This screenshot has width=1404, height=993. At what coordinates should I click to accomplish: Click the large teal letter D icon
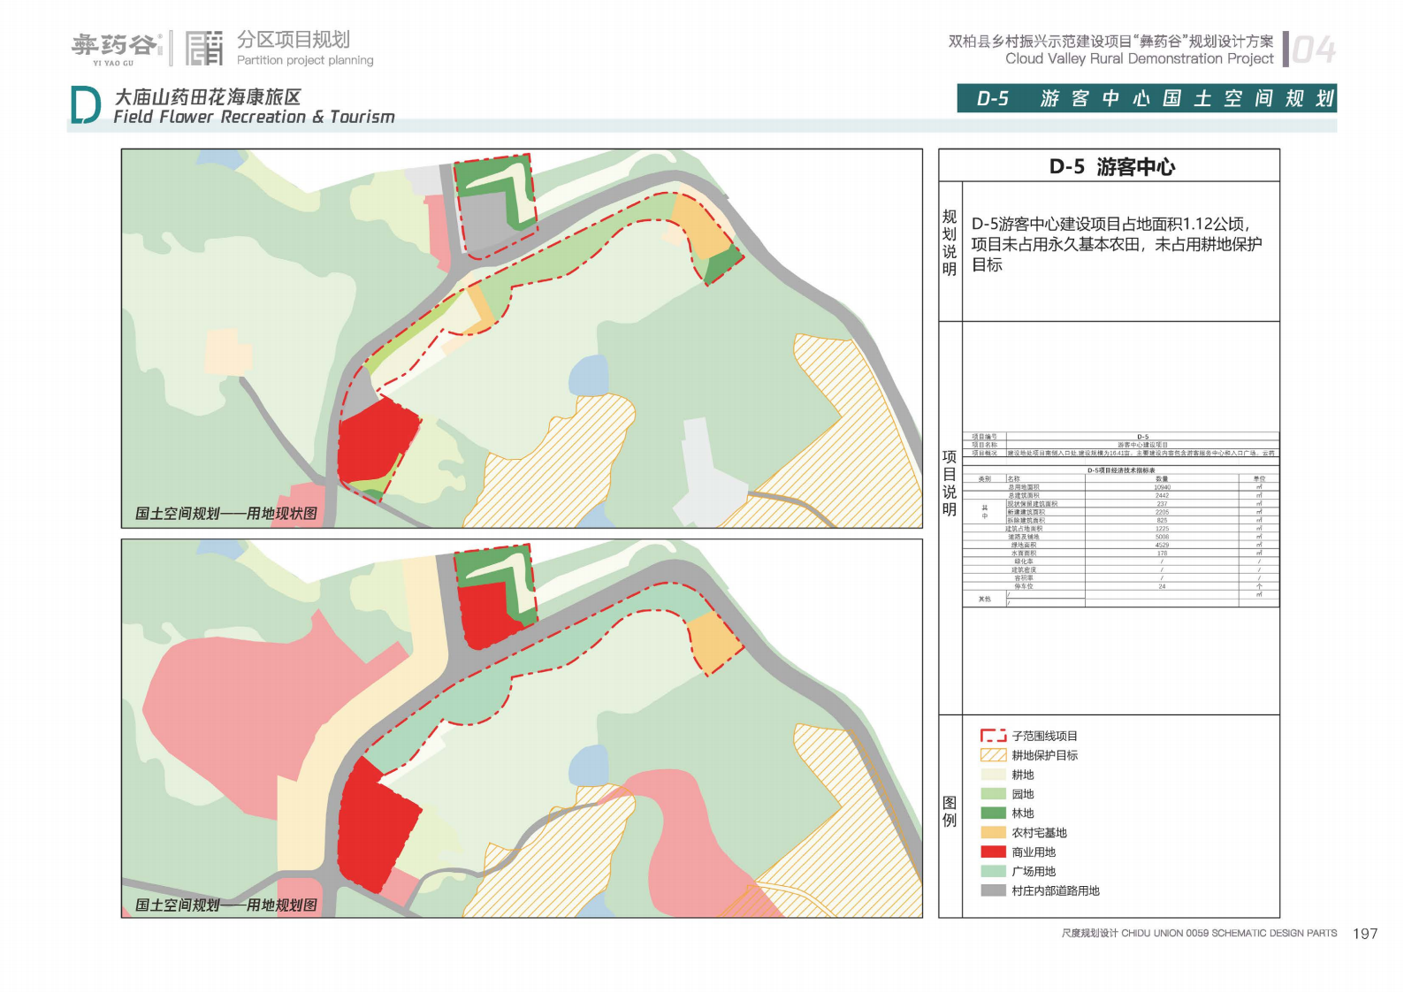85,106
